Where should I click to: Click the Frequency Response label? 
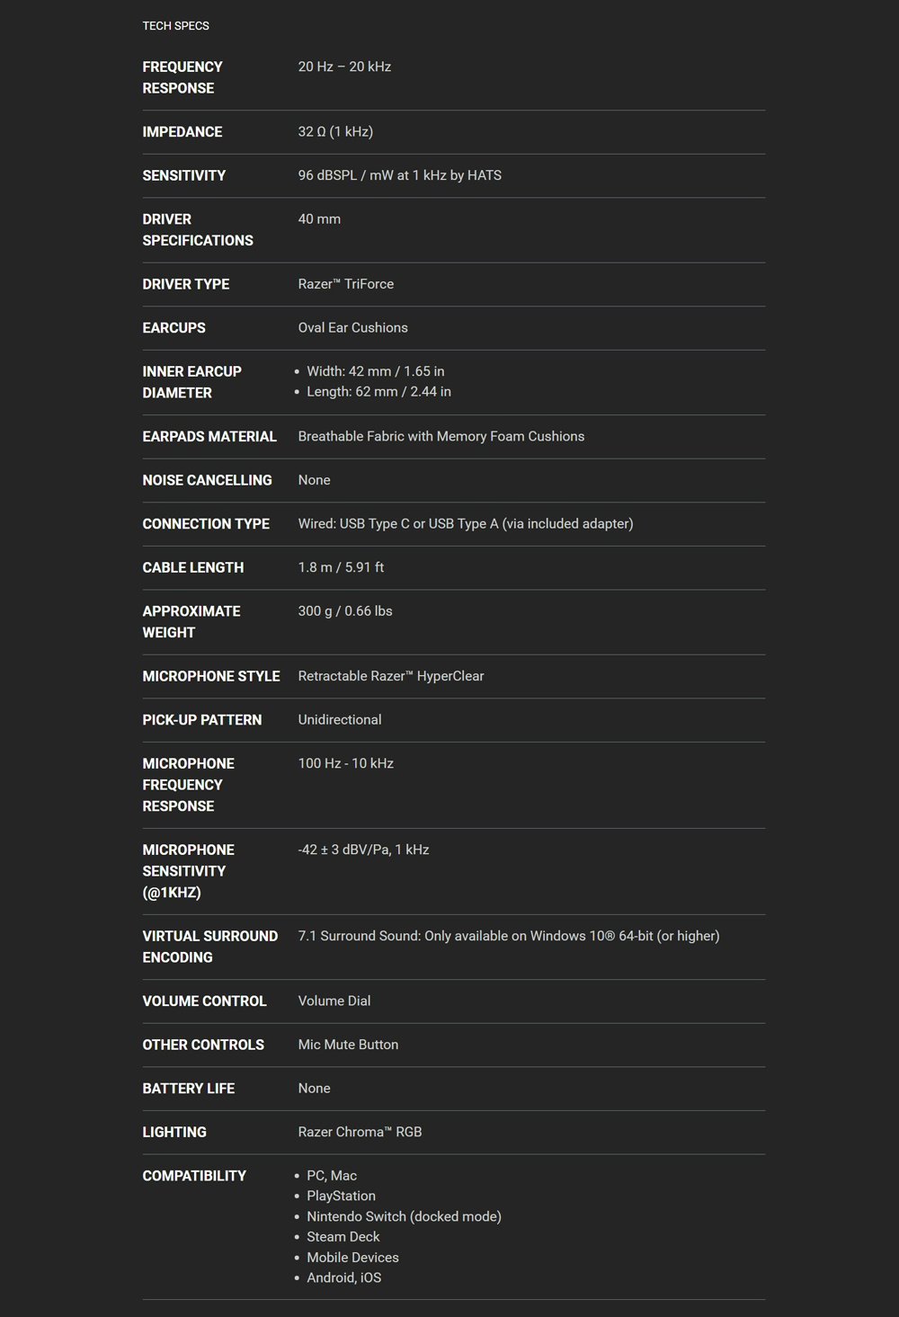[182, 77]
